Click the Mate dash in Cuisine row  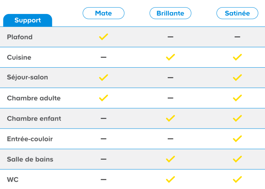pyautogui.click(x=103, y=57)
